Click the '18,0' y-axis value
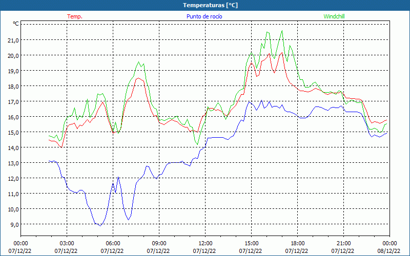Screen dimensions: 410x256 14,86
